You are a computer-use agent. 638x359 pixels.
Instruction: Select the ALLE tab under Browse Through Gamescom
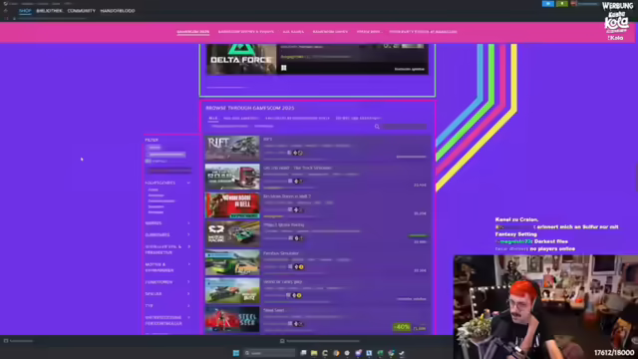[213, 118]
